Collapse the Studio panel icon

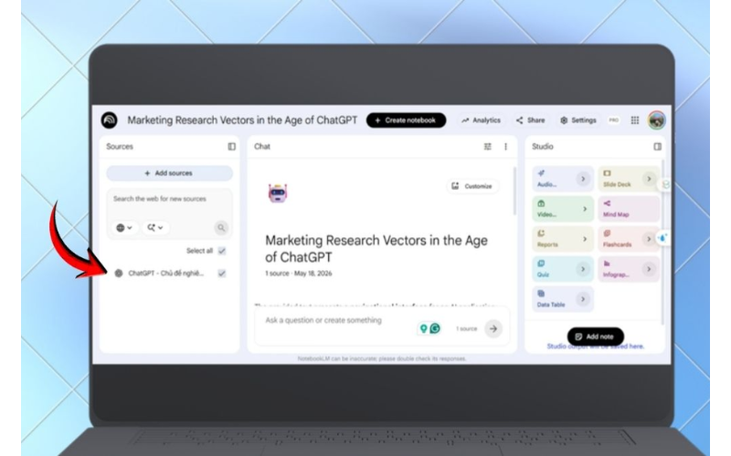coord(657,147)
